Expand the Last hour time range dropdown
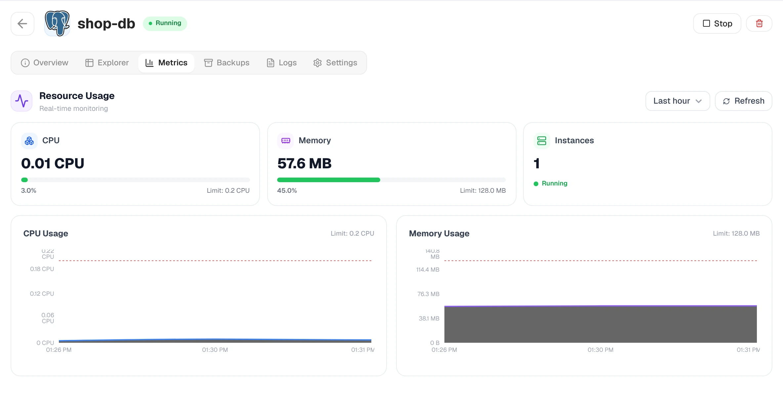 [x=678, y=101]
